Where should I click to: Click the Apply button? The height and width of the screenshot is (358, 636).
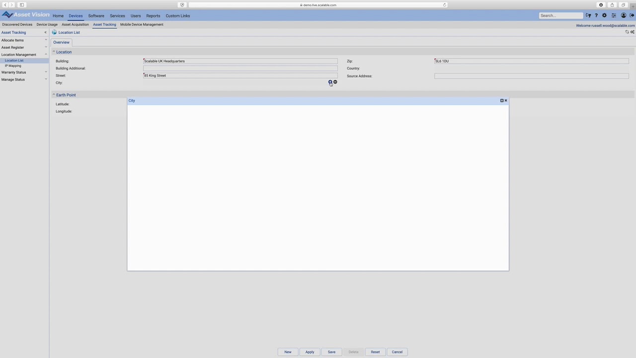[x=310, y=352]
